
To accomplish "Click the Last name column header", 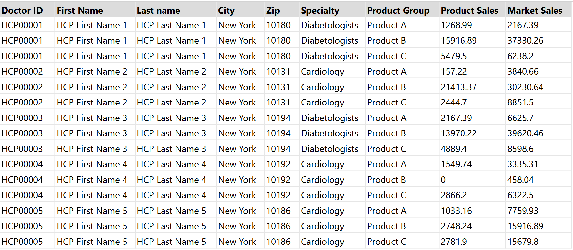I will click(x=158, y=10).
